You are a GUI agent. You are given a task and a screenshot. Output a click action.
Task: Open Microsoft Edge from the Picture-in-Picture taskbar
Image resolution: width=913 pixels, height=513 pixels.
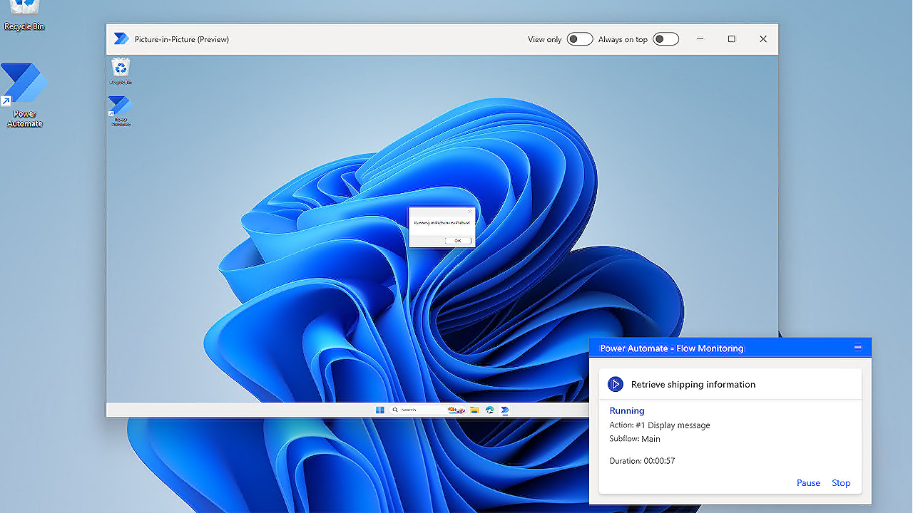pyautogui.click(x=490, y=410)
